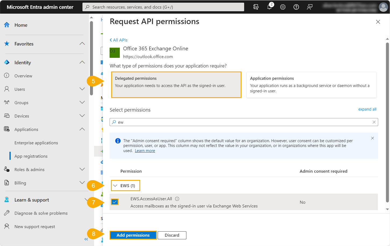
Task: Click the help question mark icon
Action: [296, 7]
